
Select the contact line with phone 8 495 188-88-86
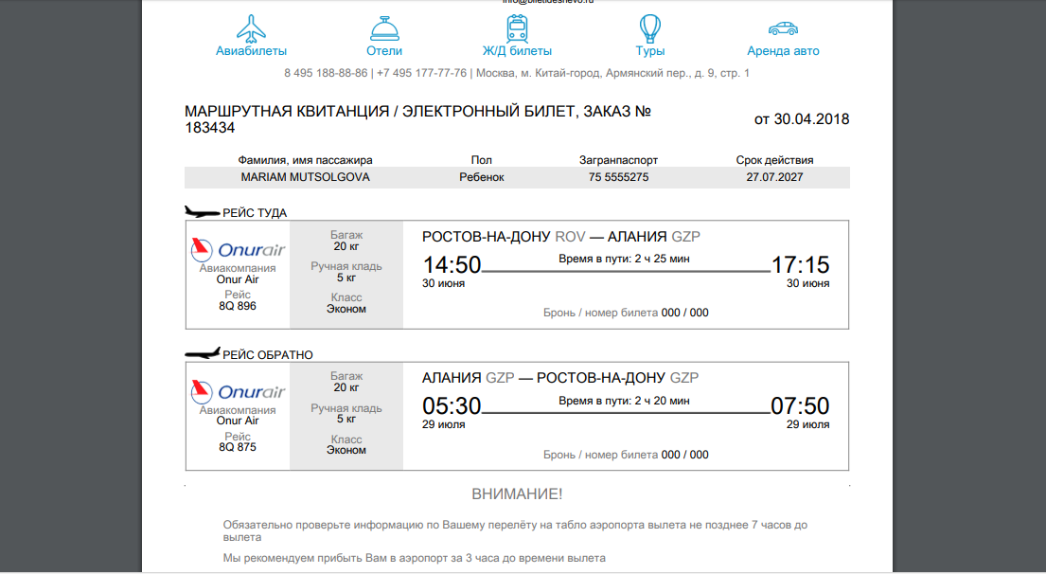point(517,73)
